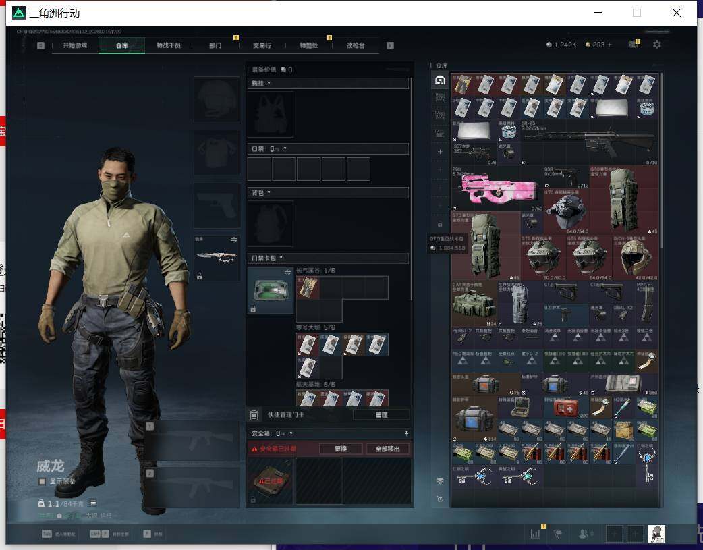Click the lock icon in warehouse sidebar

[x=440, y=223]
